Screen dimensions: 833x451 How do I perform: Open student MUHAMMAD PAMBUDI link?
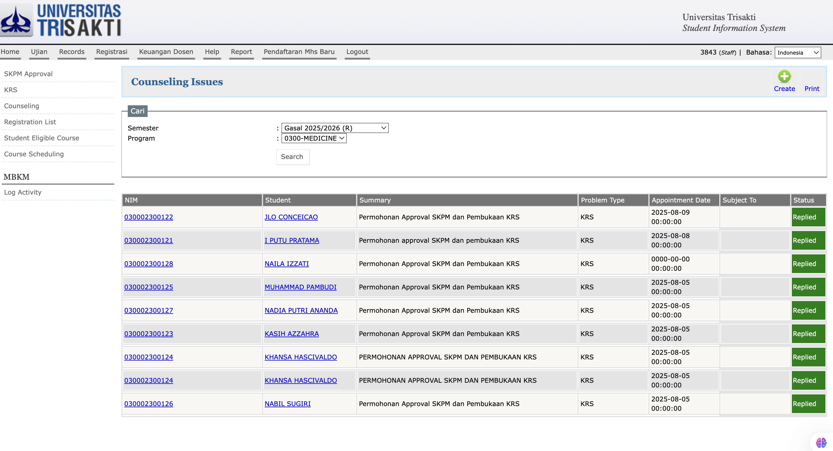300,287
